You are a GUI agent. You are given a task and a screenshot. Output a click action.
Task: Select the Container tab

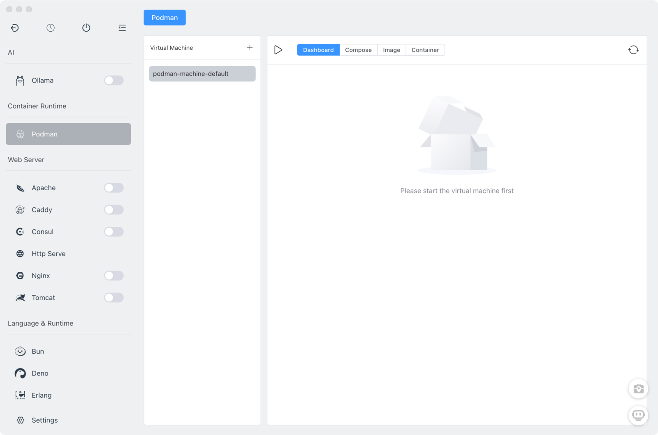tap(425, 50)
